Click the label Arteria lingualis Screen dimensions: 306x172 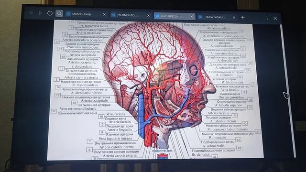[x=120, y=129]
